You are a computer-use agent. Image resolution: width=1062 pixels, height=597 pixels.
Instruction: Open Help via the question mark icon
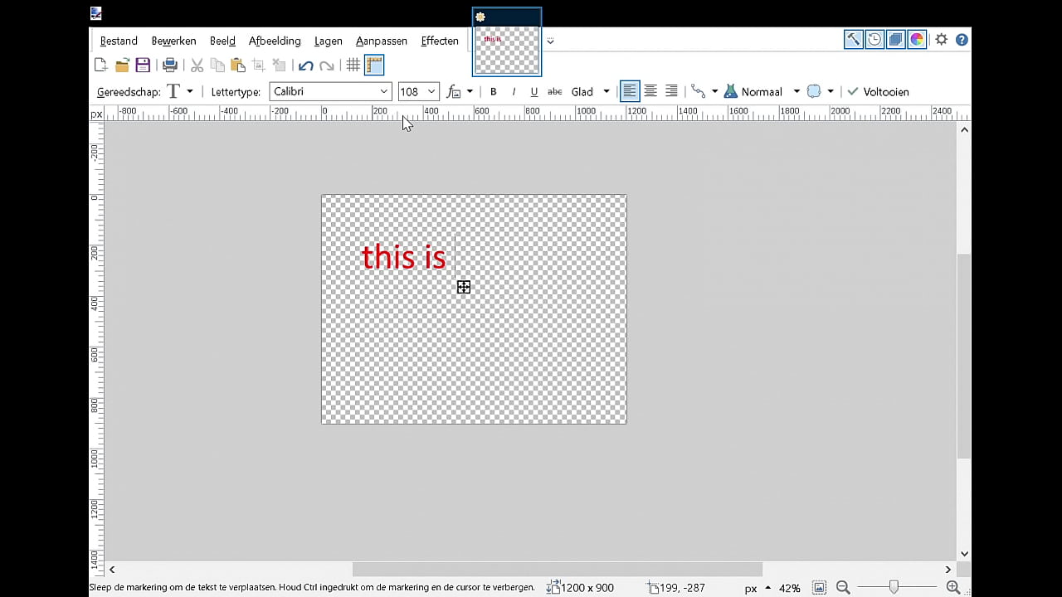click(x=962, y=39)
